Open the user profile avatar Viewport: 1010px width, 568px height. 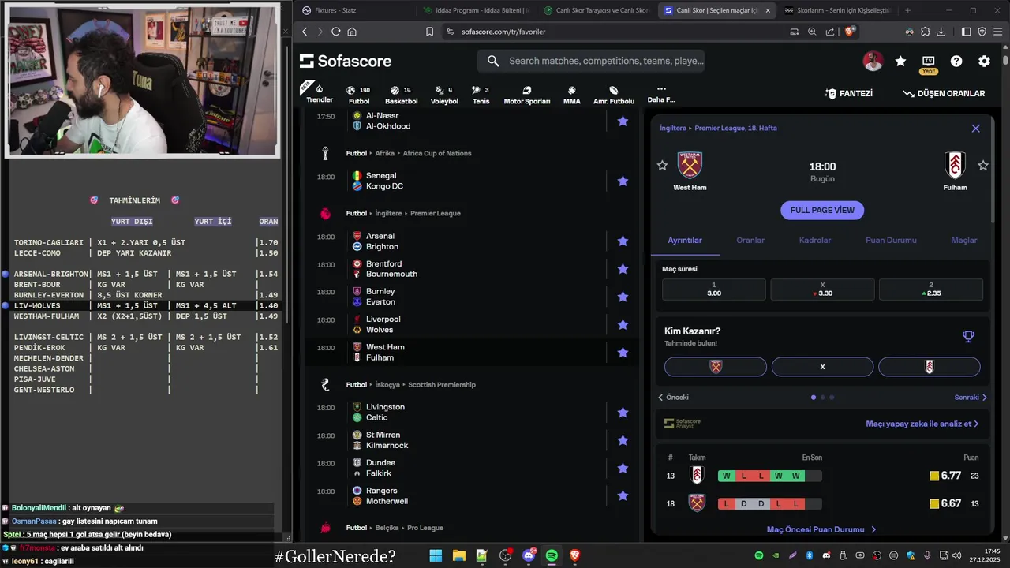click(x=873, y=62)
